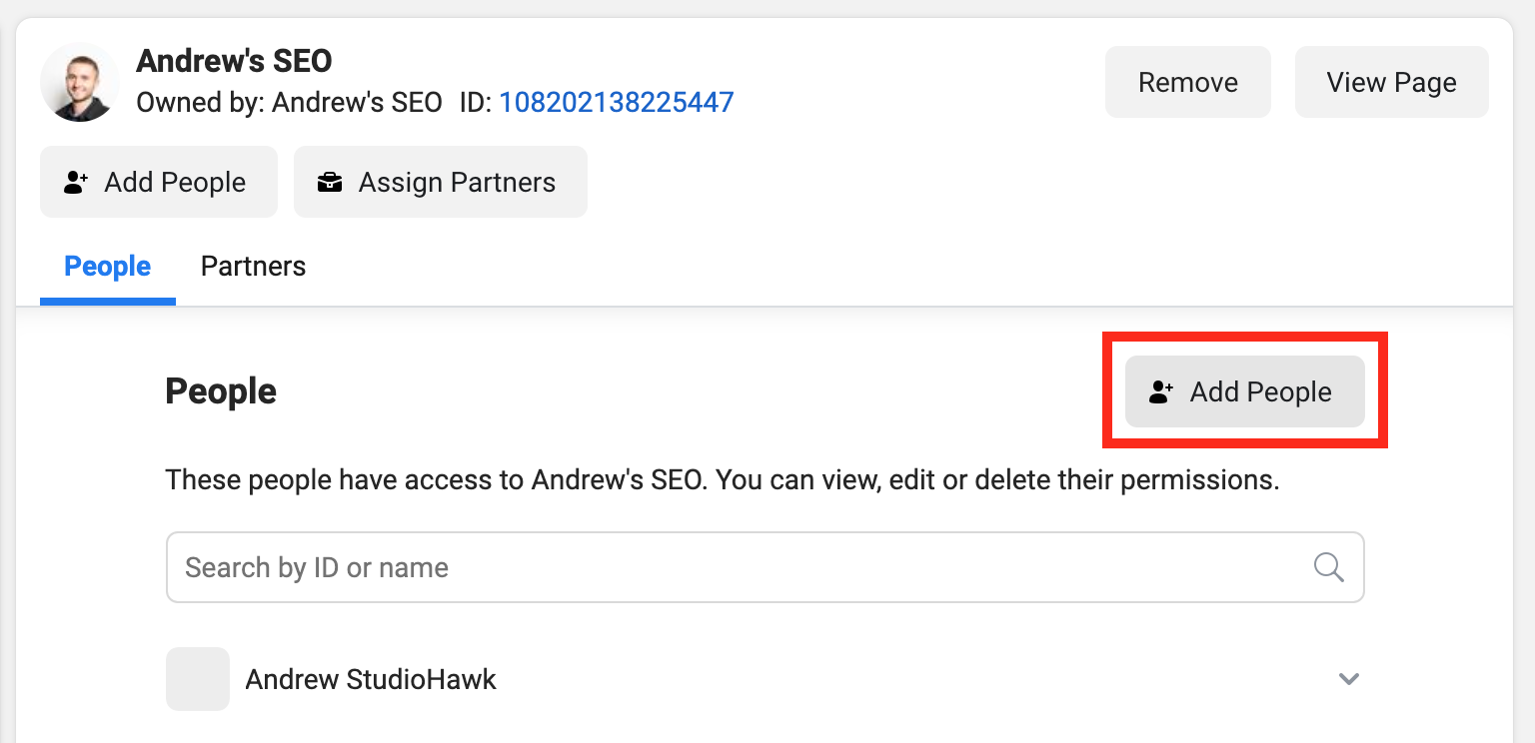Click the Assign Partners button label
This screenshot has height=743, width=1535.
pyautogui.click(x=457, y=182)
